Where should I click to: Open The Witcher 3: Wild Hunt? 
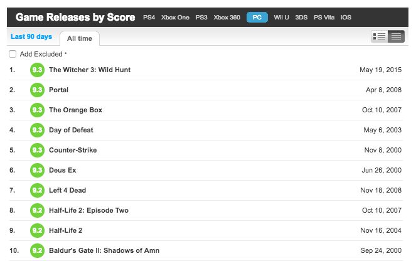click(x=90, y=70)
